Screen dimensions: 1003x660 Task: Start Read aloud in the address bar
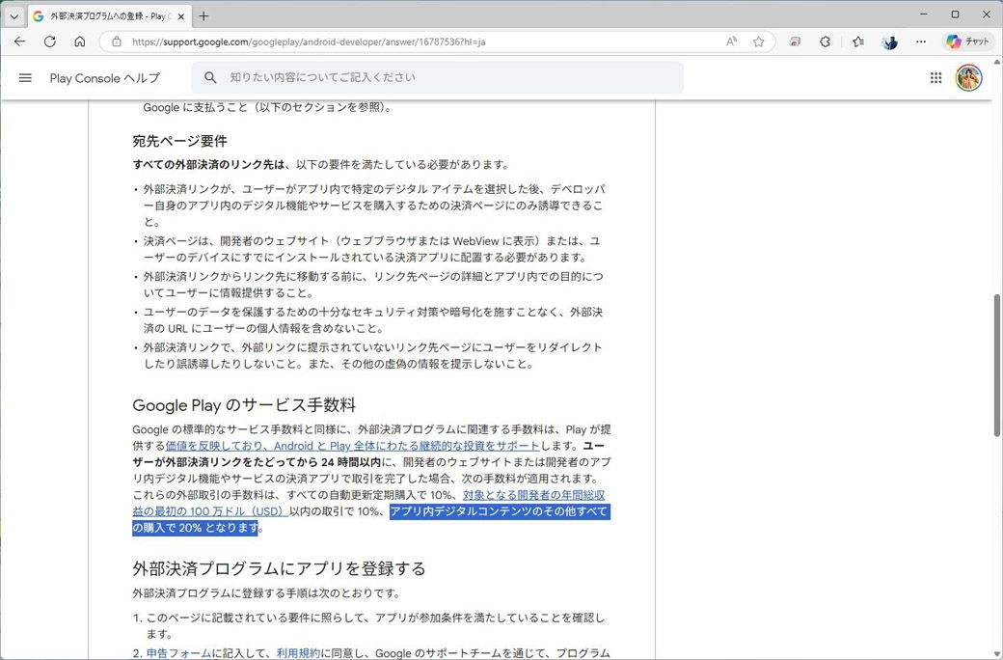pyautogui.click(x=731, y=41)
